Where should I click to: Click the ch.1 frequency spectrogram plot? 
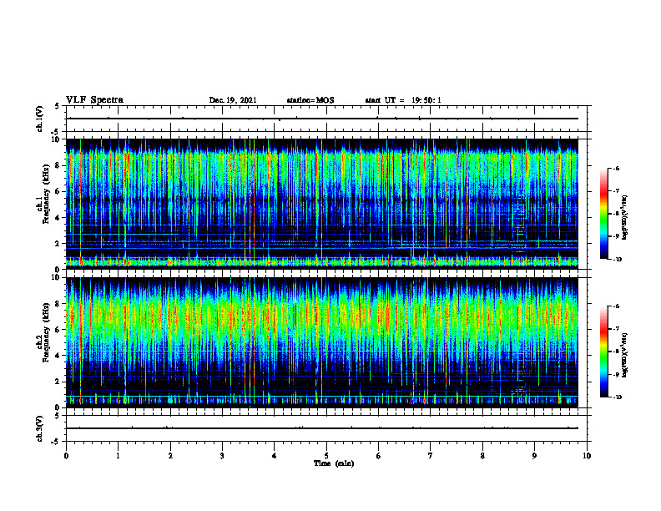click(321, 204)
